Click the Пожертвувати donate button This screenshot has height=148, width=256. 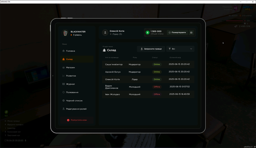pyautogui.click(x=177, y=32)
